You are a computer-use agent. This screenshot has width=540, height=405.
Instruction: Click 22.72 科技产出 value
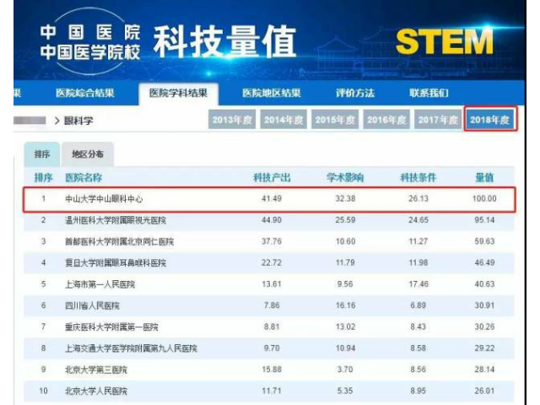[272, 262]
